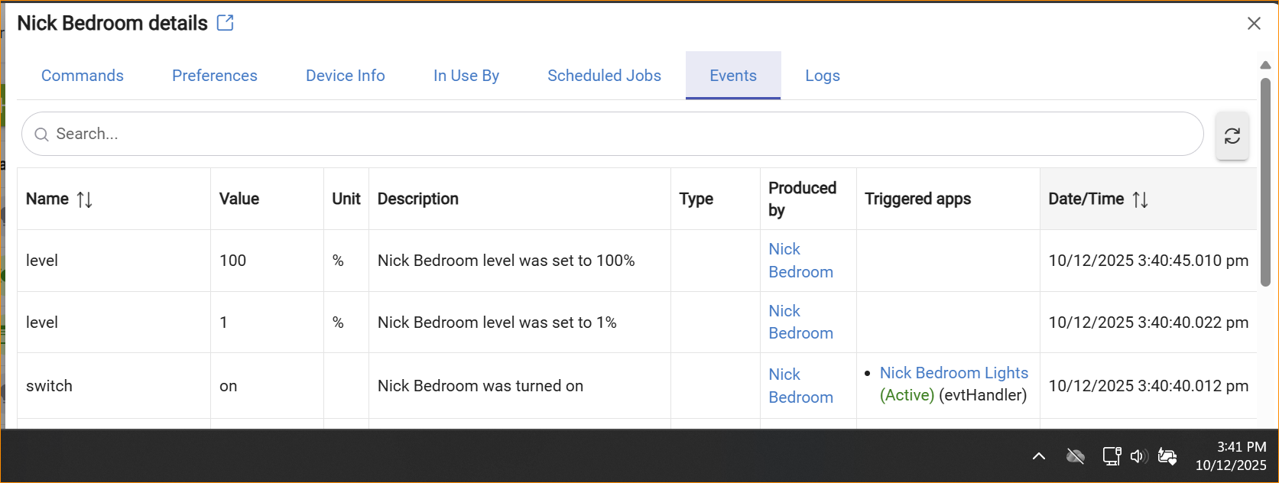Go to the In Use By tab
Viewport: 1279px width, 483px height.
point(466,76)
